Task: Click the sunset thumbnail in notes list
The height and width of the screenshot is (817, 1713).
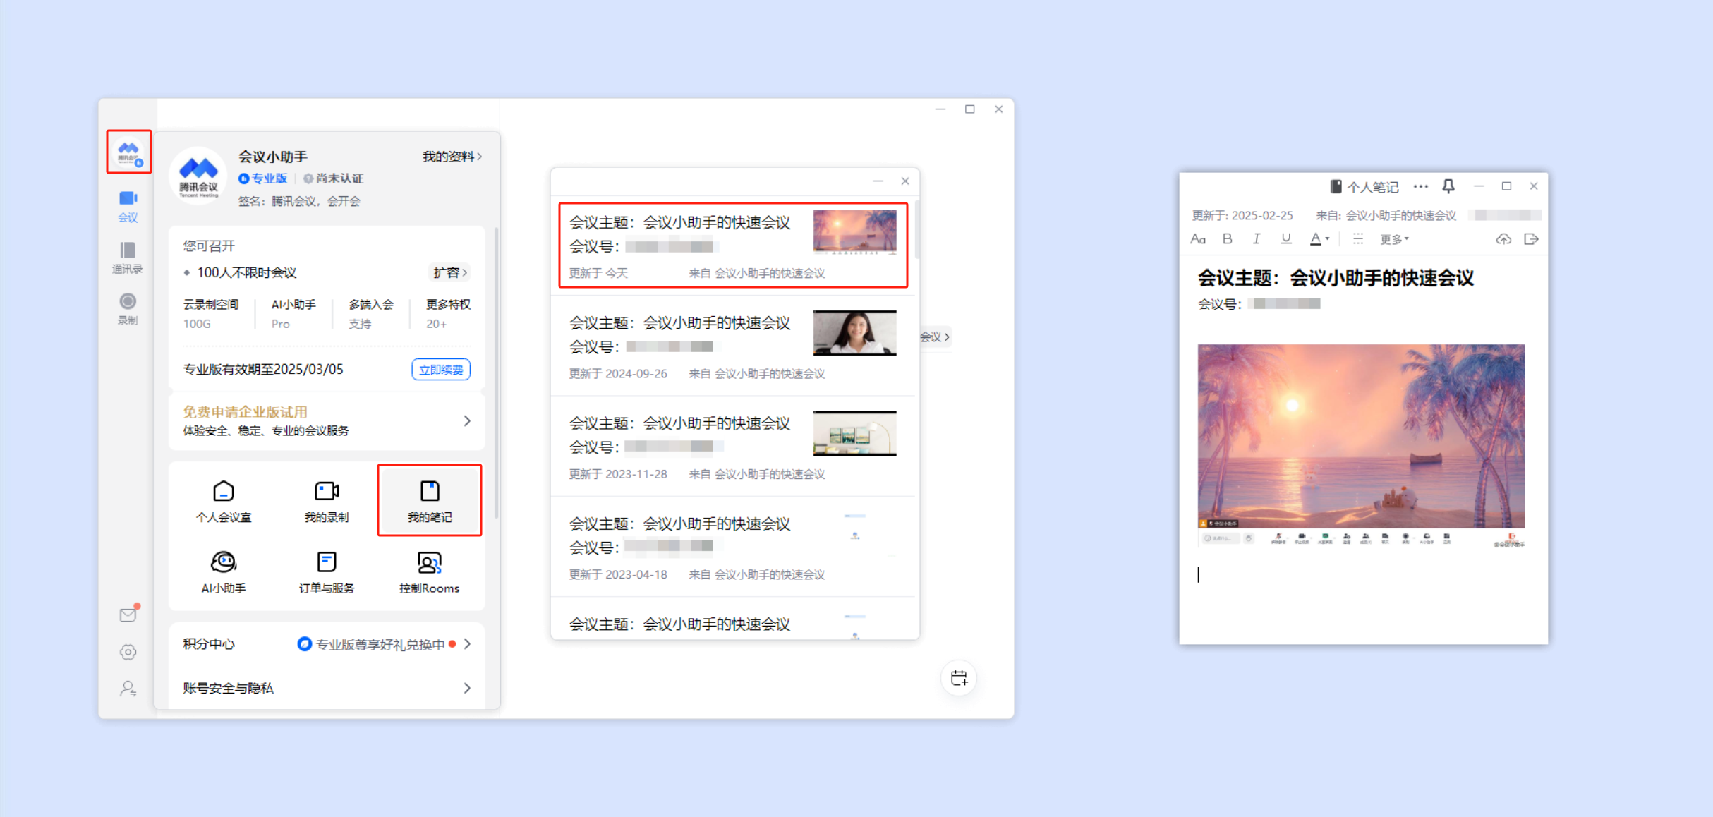Action: [854, 232]
